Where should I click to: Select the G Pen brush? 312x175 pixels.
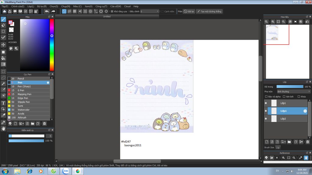point(29,90)
